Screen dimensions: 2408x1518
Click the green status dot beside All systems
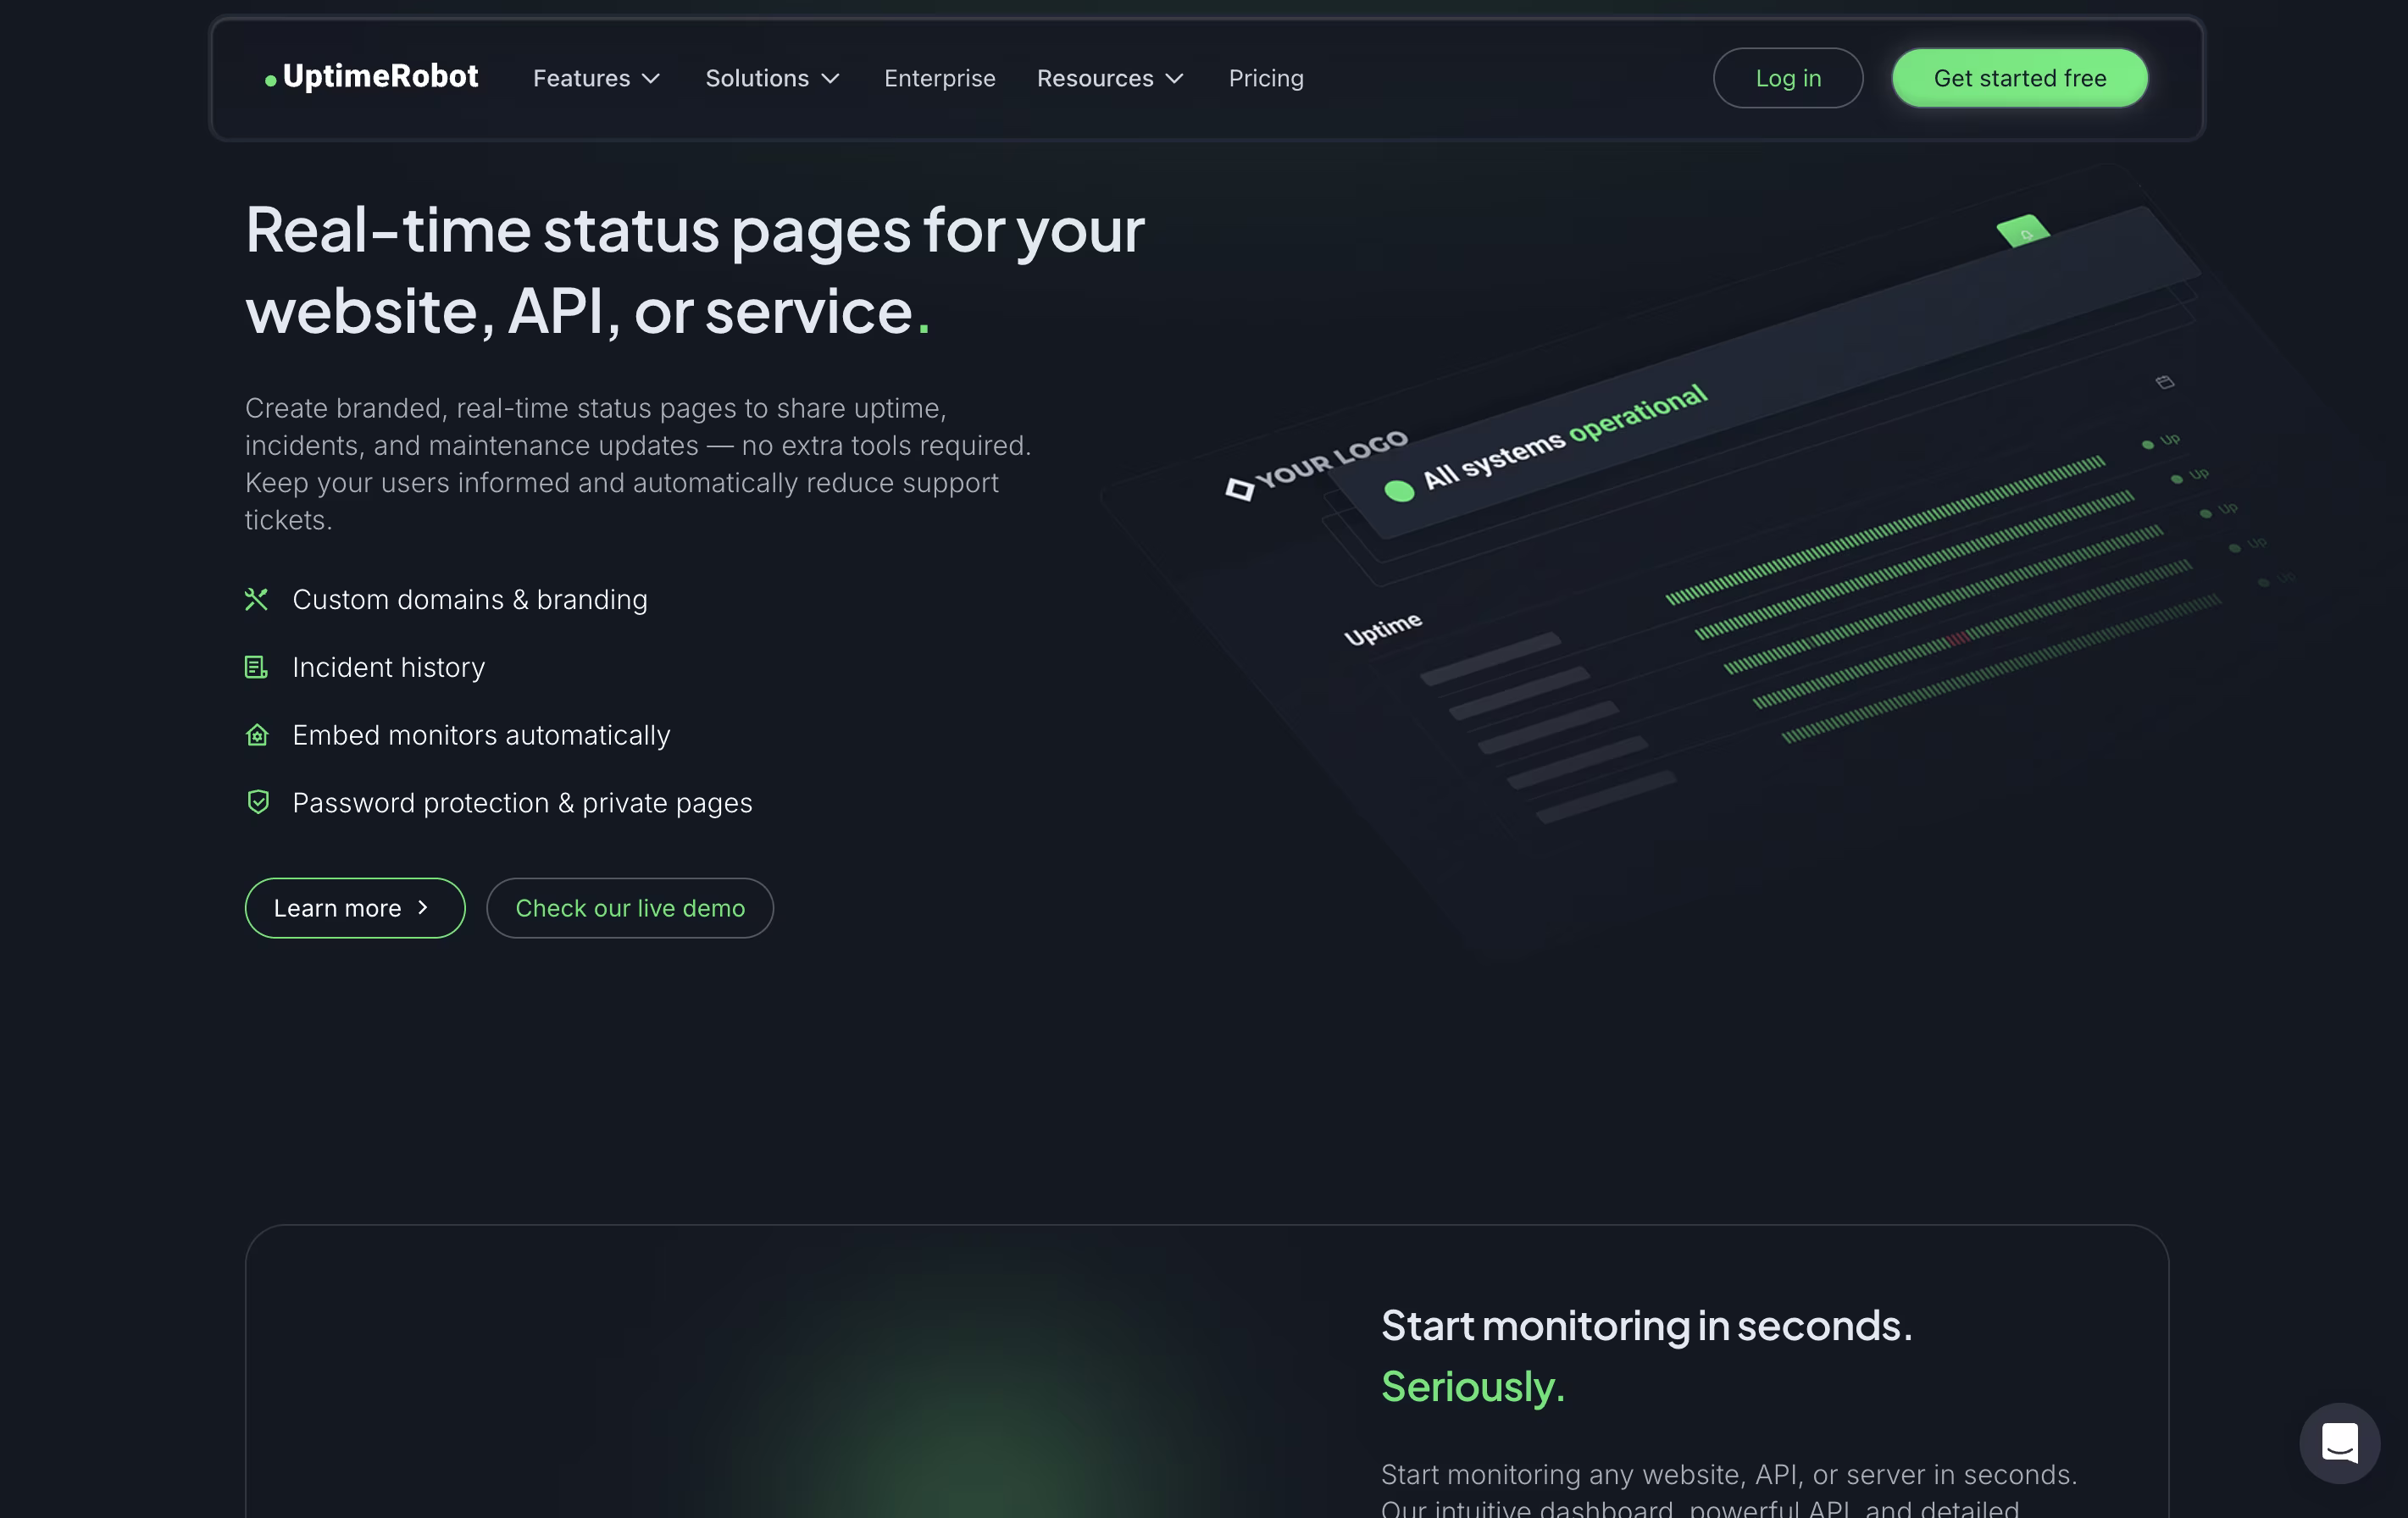pos(1399,491)
